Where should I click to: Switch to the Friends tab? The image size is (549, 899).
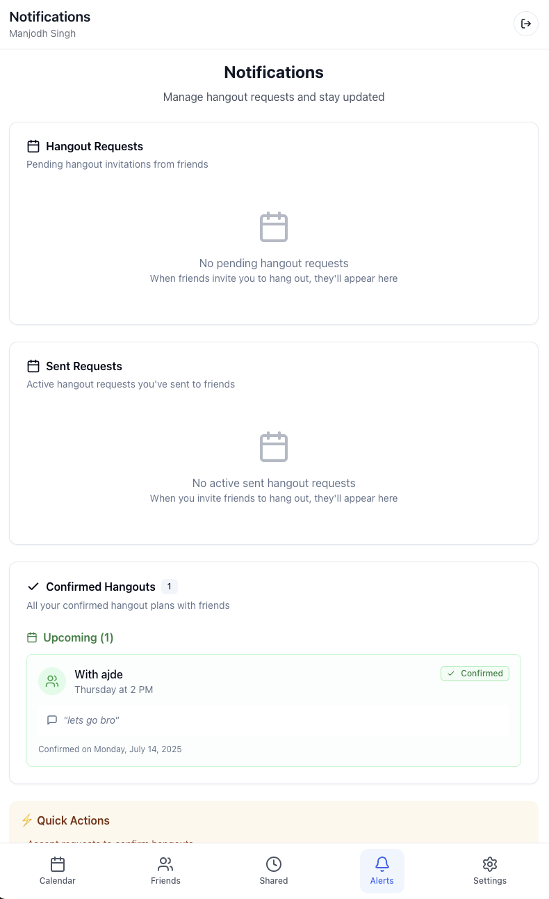[165, 870]
